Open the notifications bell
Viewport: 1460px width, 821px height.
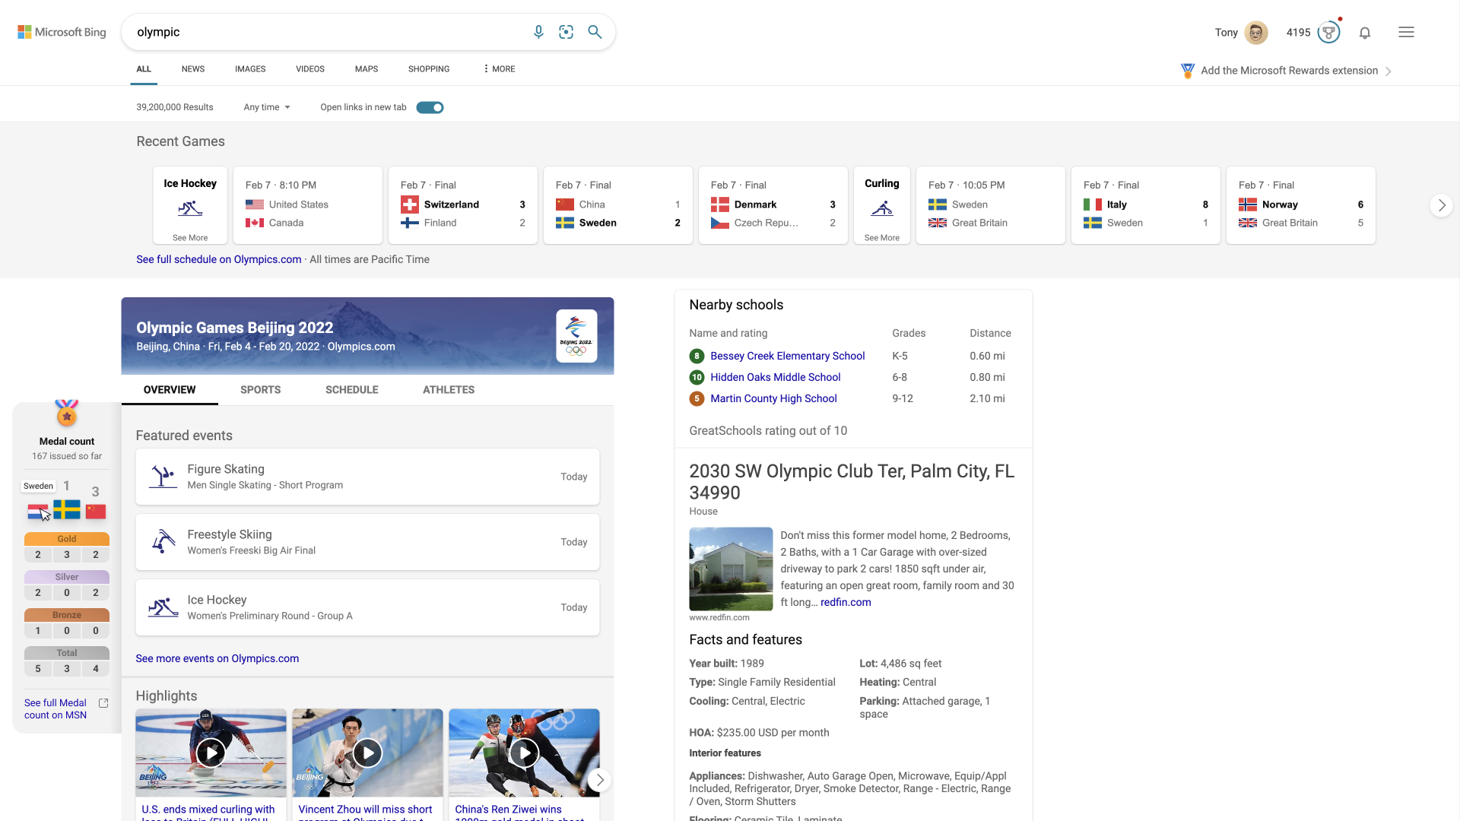point(1365,33)
